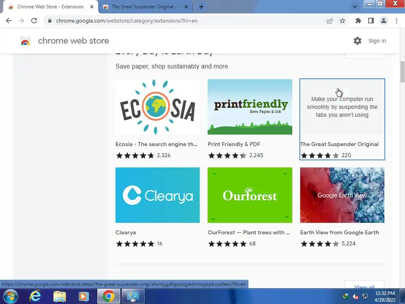This screenshot has width=405, height=304.
Task: Open The Great Suspender promo tile
Action: 342,107
